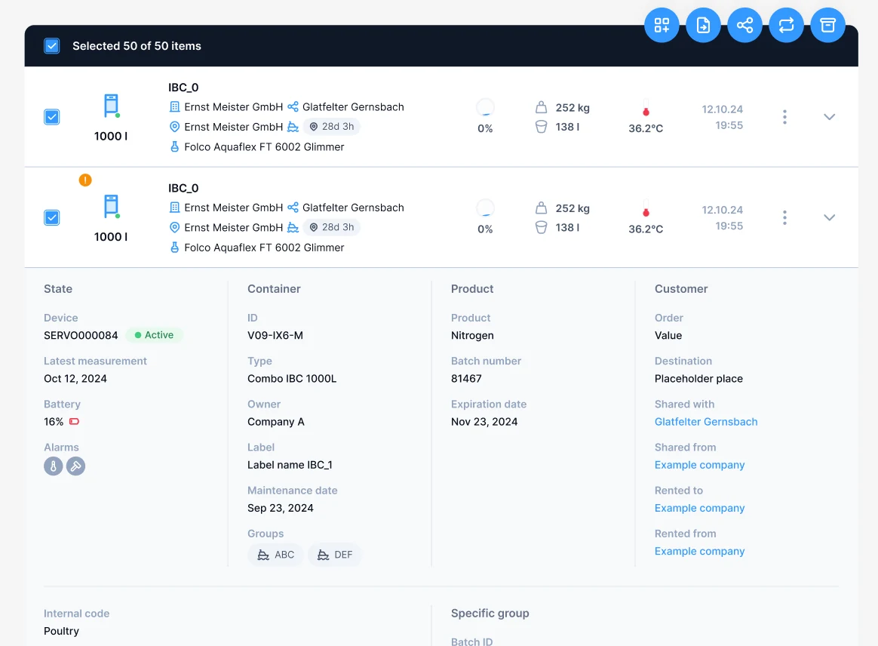
Task: Click first row's share icon before Glatfelter Gernsbach
Action: click(x=293, y=106)
